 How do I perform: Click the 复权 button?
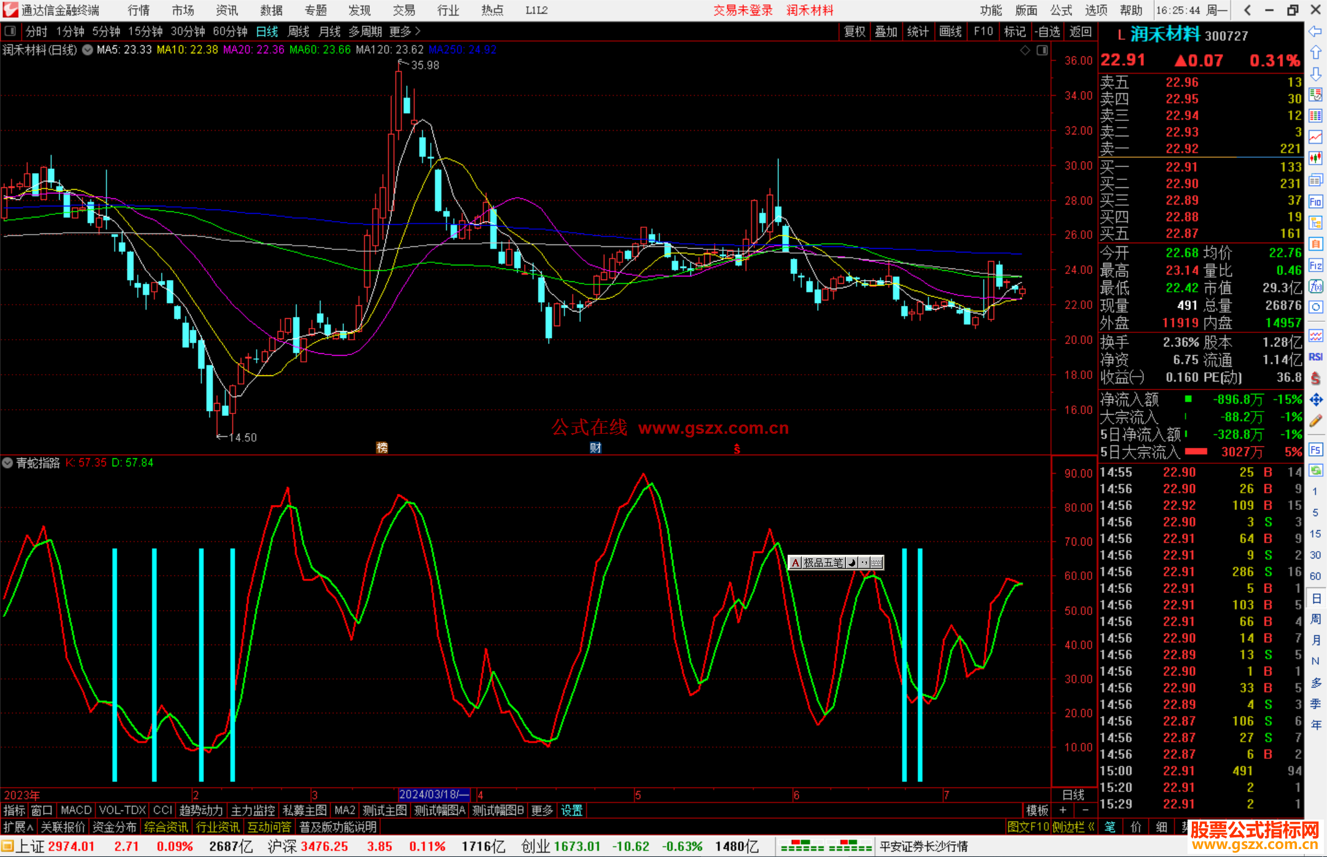(x=854, y=31)
